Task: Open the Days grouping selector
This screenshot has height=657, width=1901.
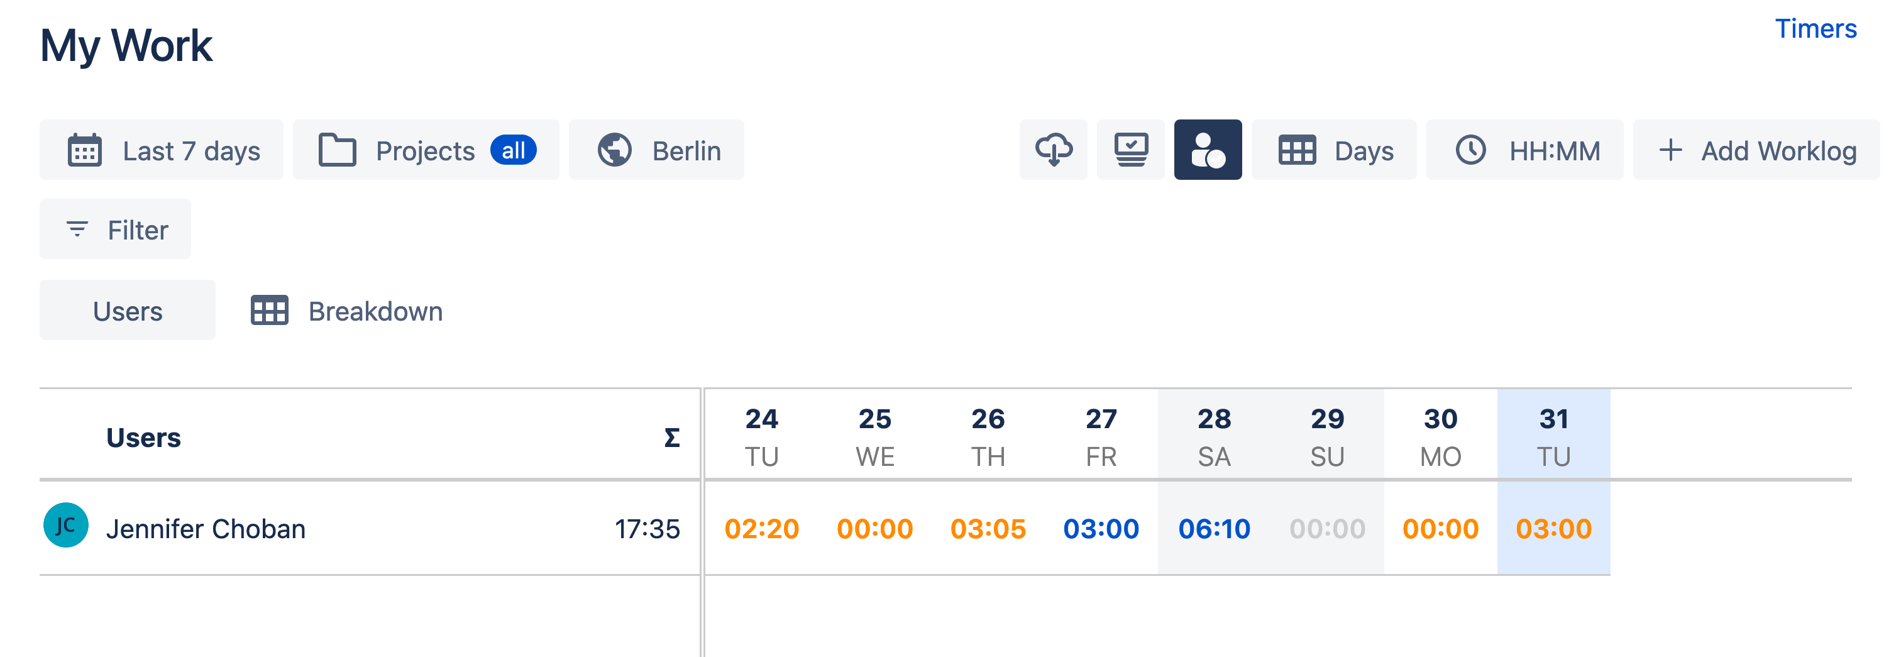Action: (1333, 150)
